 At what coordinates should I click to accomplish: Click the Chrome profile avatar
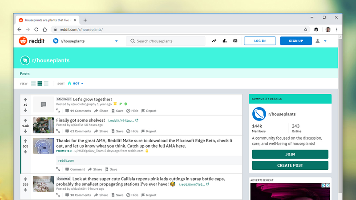coord(328,29)
